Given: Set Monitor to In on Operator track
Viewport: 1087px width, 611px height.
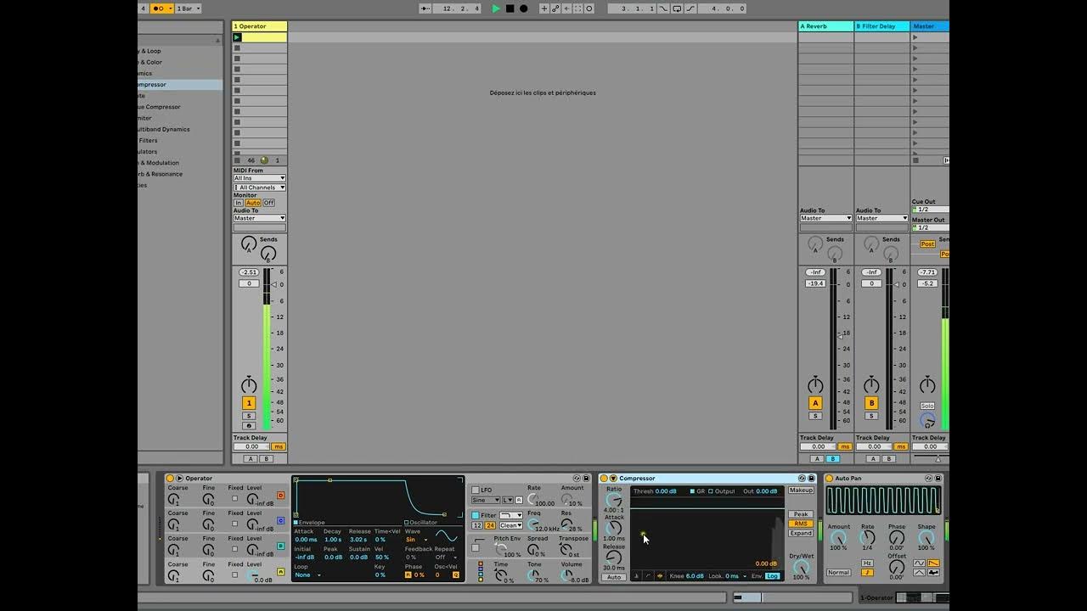Looking at the screenshot, I should [239, 203].
